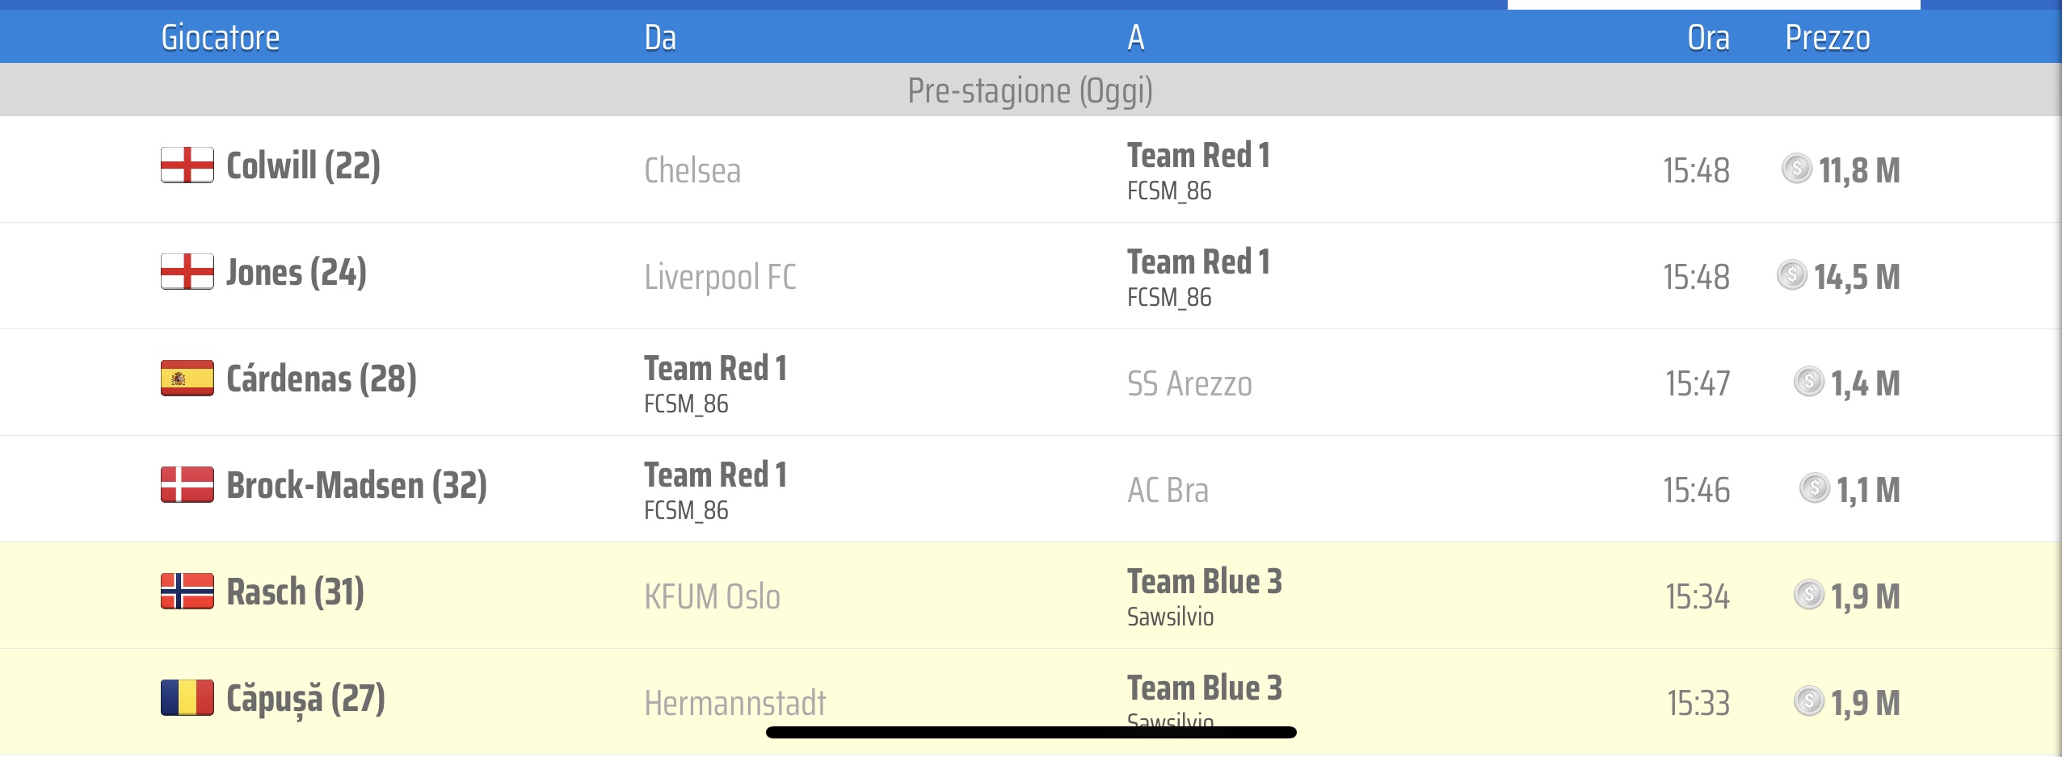This screenshot has width=2062, height=757.
Task: Open player Colwill (22)
Action: (x=303, y=166)
